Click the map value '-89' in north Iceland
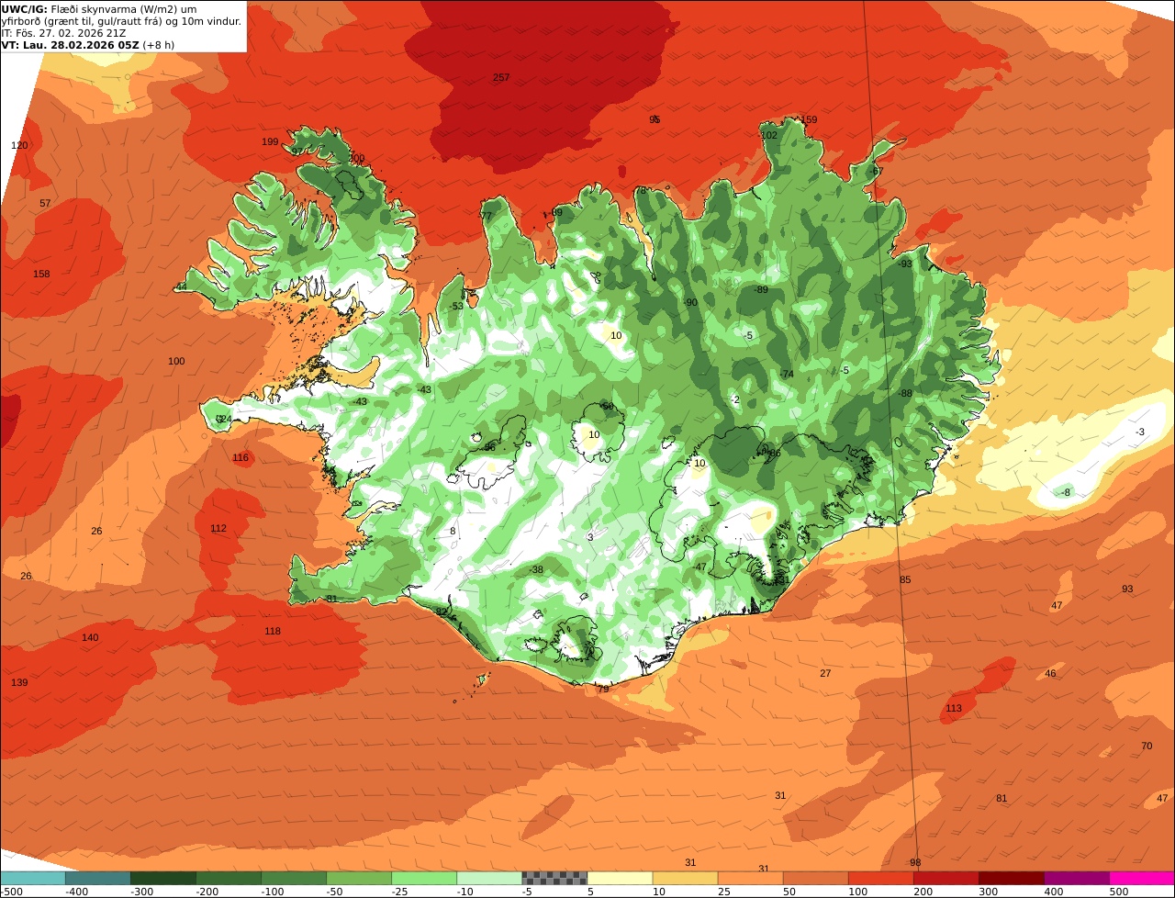1175x898 pixels. coord(760,289)
